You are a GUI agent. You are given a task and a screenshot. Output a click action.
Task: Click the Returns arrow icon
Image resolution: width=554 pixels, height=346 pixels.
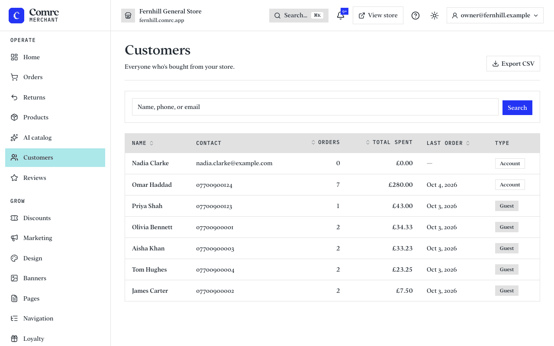(x=14, y=97)
